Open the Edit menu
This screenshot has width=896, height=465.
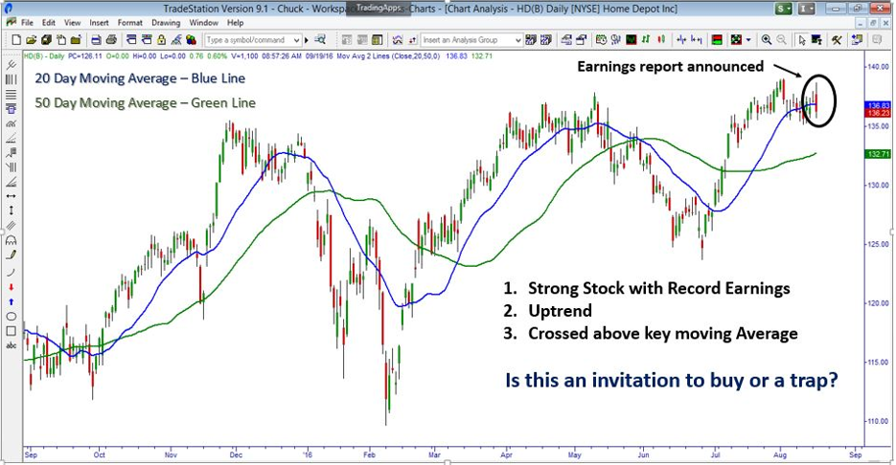click(49, 23)
